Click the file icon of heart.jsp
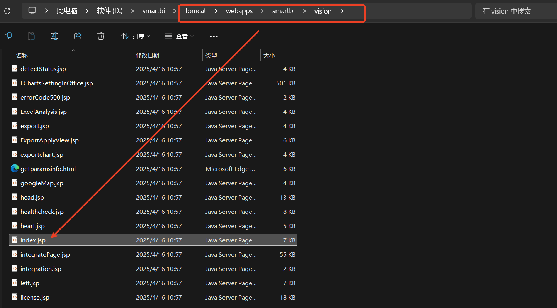This screenshot has width=557, height=308. pyautogui.click(x=15, y=226)
